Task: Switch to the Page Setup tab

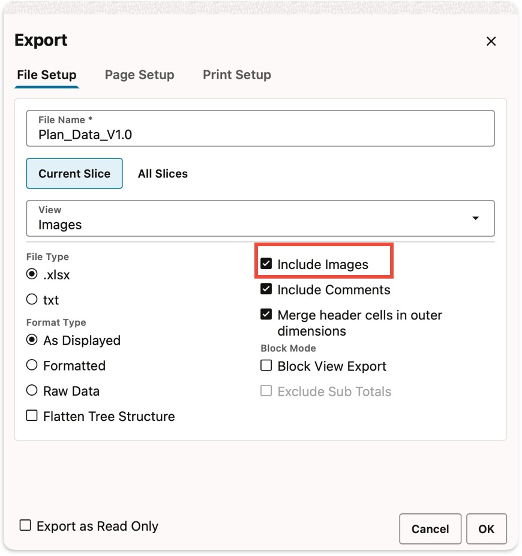Action: pyautogui.click(x=139, y=74)
